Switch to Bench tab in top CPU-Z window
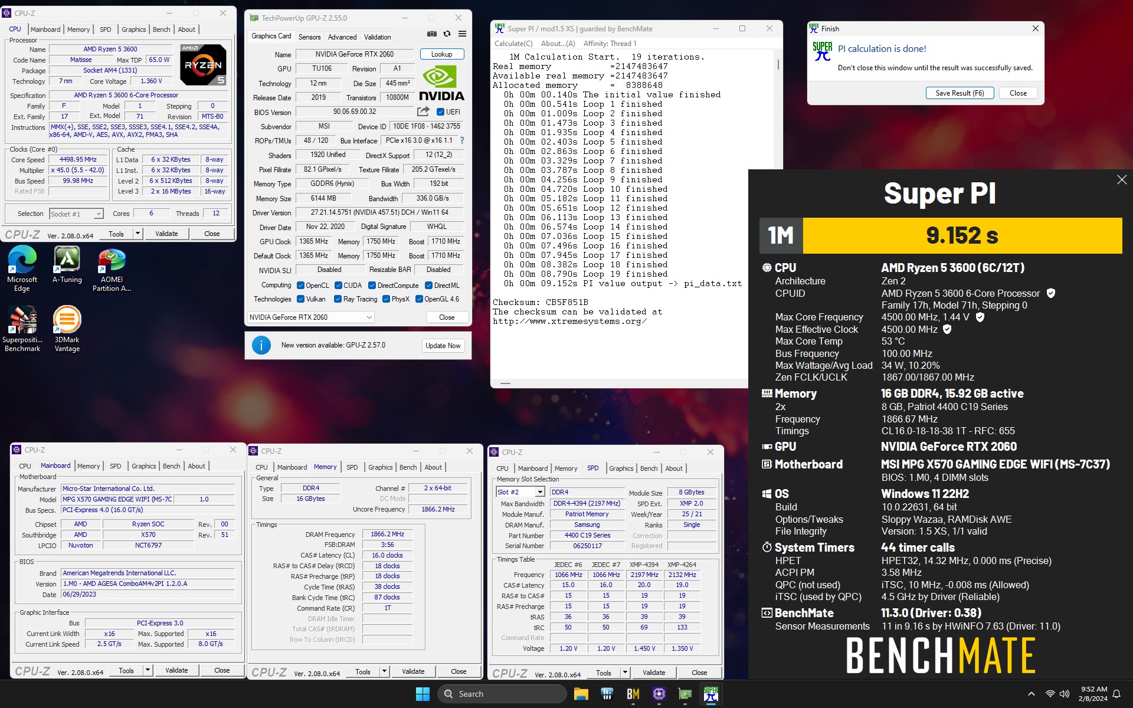Screen dimensions: 1133x708 click(161, 29)
